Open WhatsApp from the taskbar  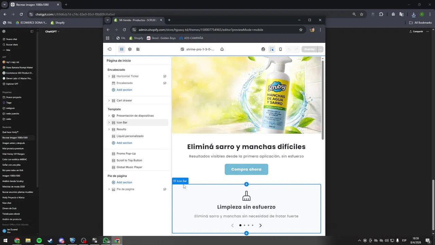(x=106, y=241)
